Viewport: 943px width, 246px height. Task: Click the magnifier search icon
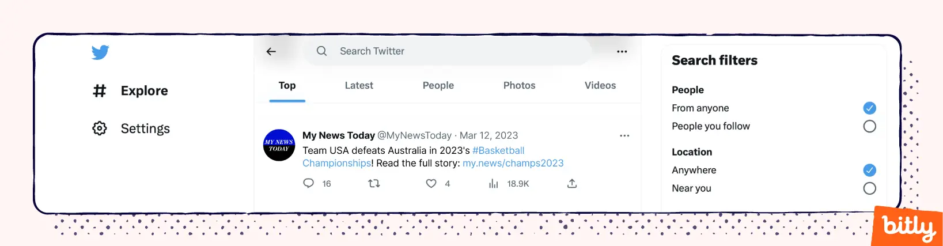click(x=321, y=51)
